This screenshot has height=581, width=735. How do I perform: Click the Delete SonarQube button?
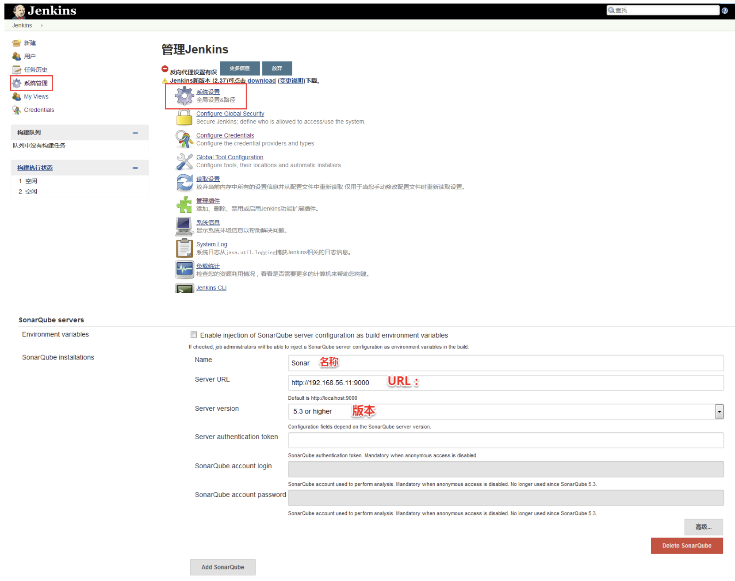[687, 546]
